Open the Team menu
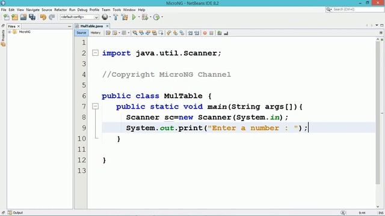Viewport: 385px width, 216px height. click(106, 10)
